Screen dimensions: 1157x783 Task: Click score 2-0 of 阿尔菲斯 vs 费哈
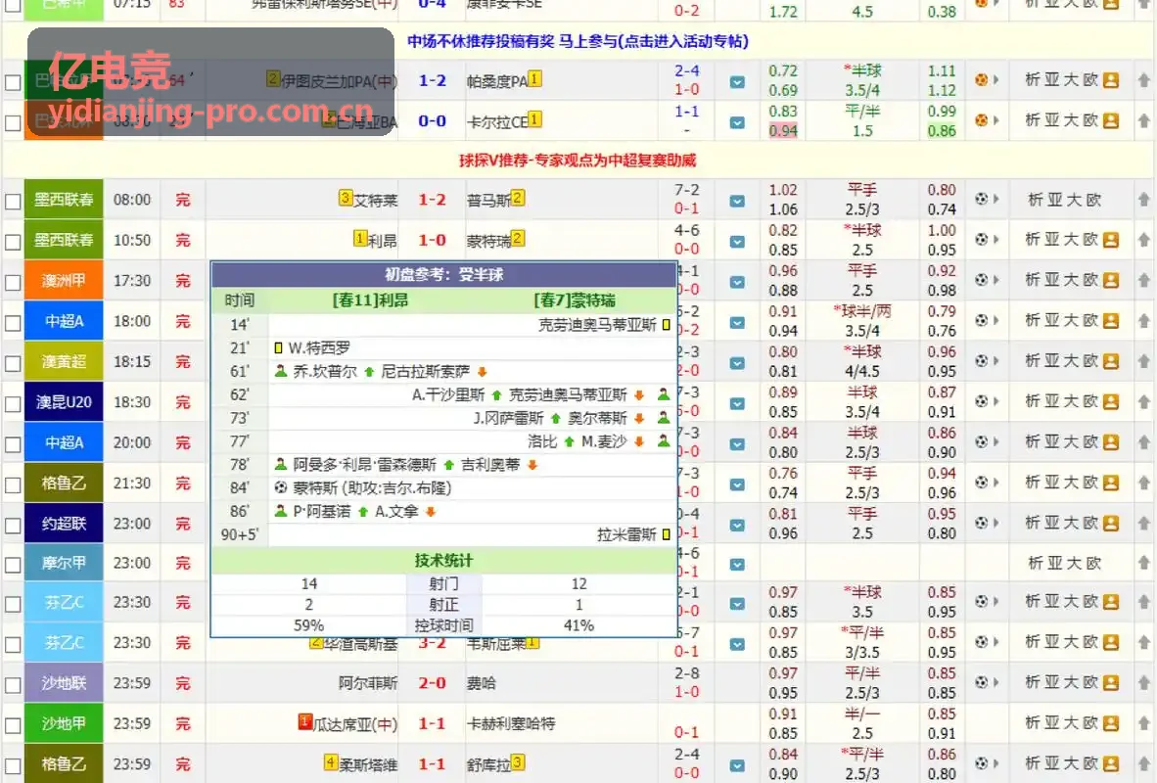432,683
